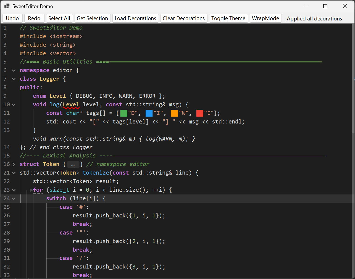This screenshot has width=355, height=279.
Task: Click the '// SweetEditor Demo' comment
Action: coord(51,28)
